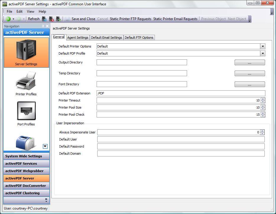Click into the Temp Directory field

point(142,73)
